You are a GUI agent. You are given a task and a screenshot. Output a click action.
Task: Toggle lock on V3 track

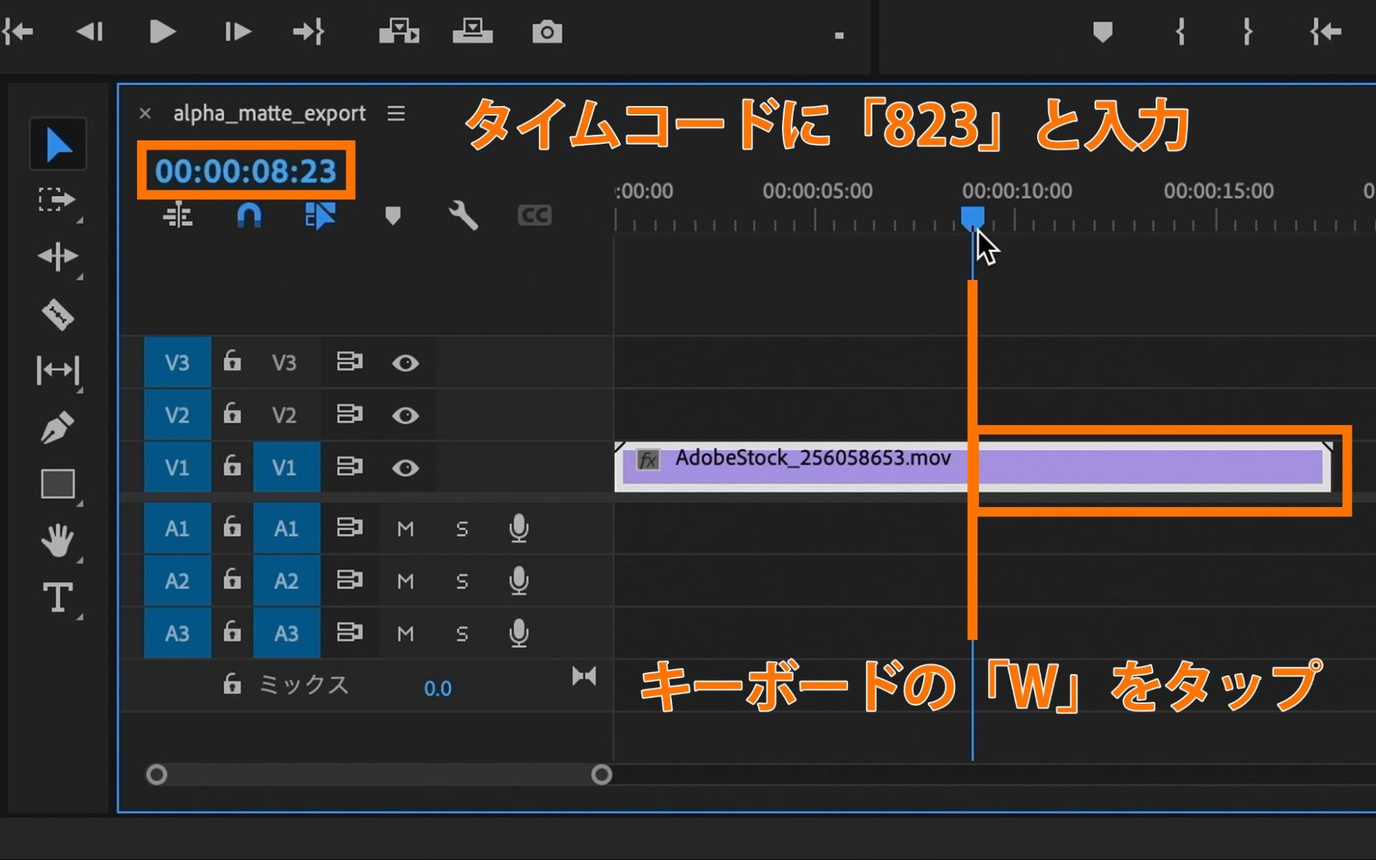232,361
